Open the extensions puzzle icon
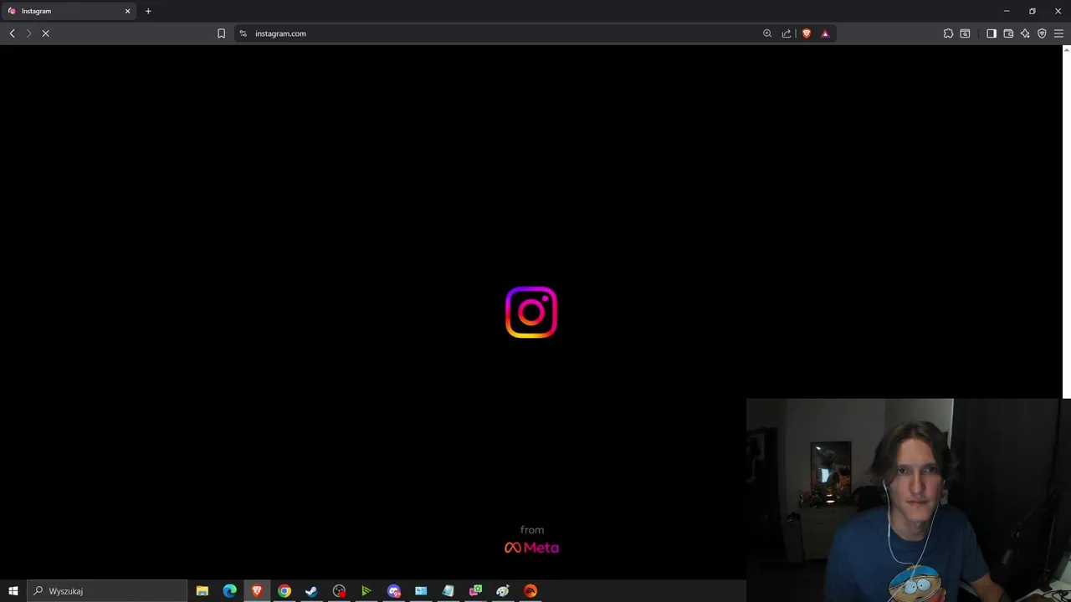Viewport: 1071px width, 602px height. (x=948, y=33)
